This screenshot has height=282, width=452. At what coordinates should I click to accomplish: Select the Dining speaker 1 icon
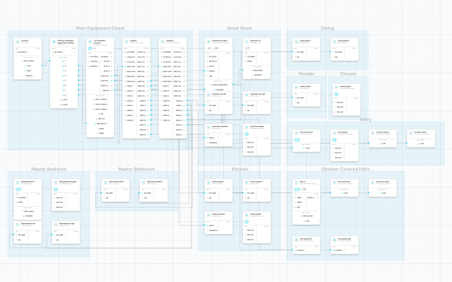coord(296,42)
